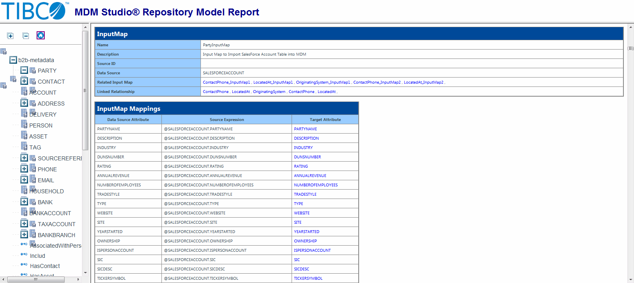634x283 pixels.
Task: Go to the report home icon
Action: (x=41, y=35)
